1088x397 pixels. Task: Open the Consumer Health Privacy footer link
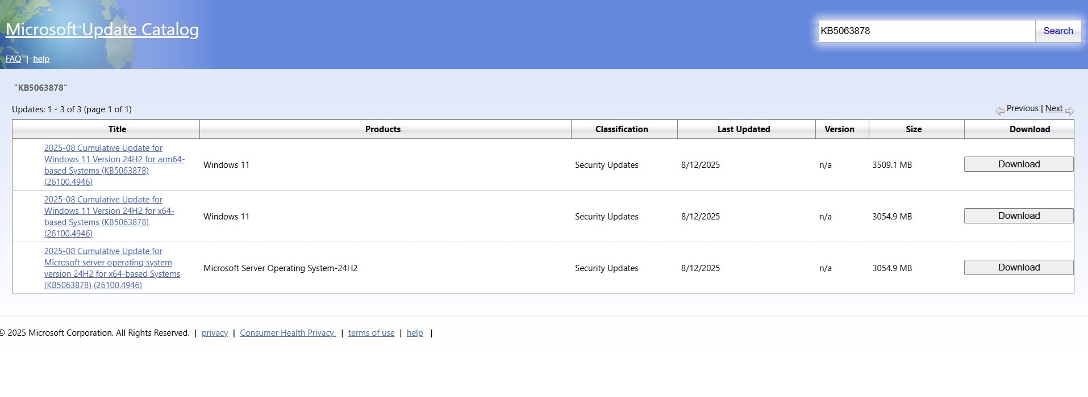click(287, 333)
